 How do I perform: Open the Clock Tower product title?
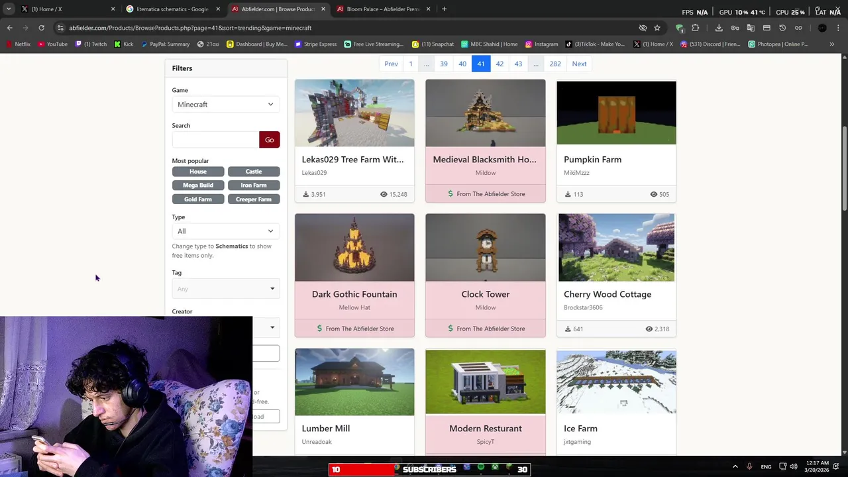coord(486,294)
